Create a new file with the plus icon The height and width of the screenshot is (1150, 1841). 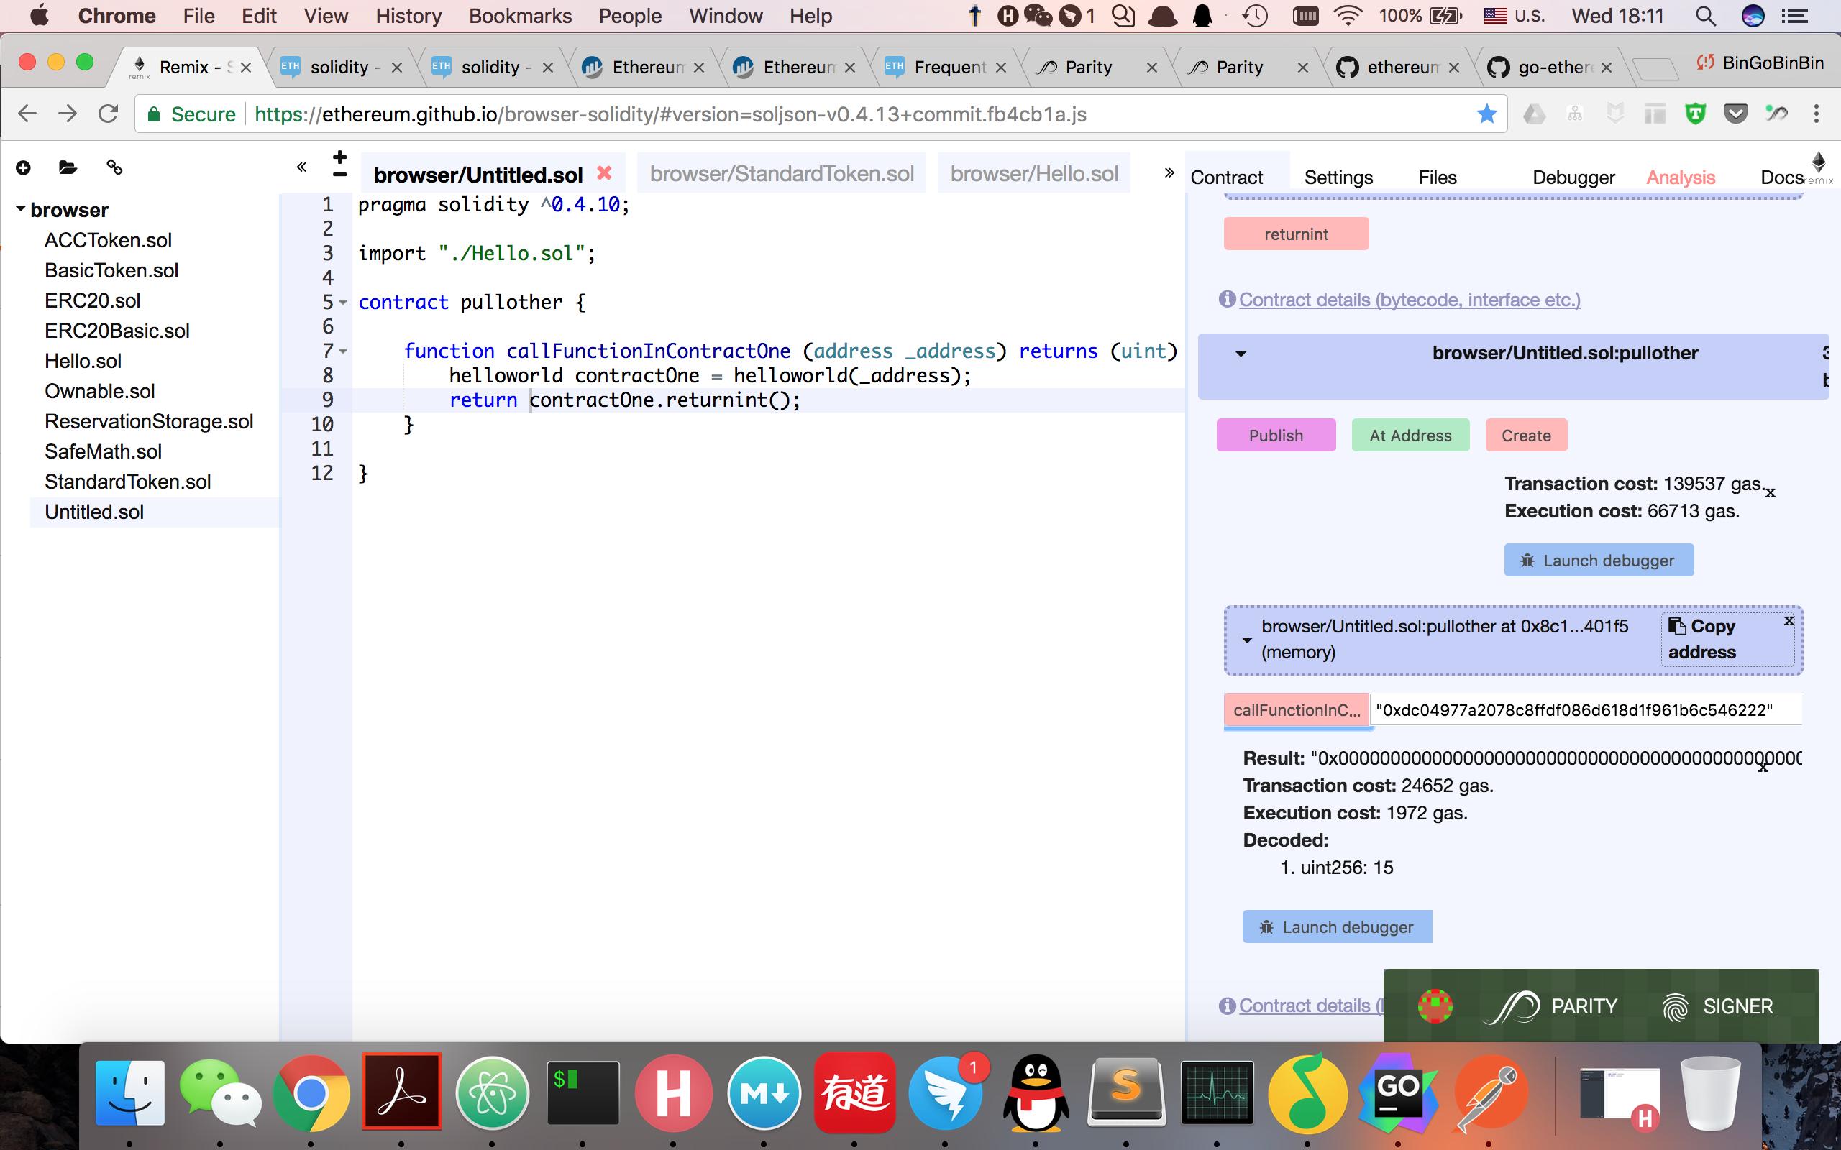tap(23, 167)
